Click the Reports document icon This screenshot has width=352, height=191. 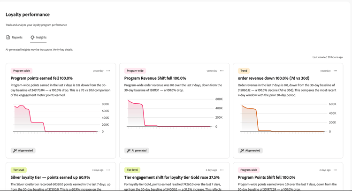click(8, 37)
